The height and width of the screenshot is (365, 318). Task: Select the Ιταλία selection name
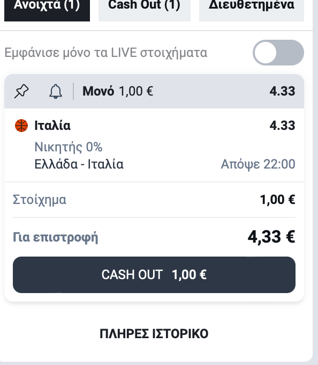52,126
